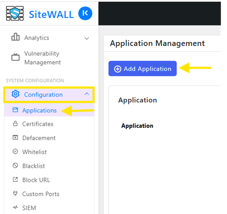Image resolution: width=227 pixels, height=214 pixels.
Task: Click the Add Application button
Action: tap(142, 68)
